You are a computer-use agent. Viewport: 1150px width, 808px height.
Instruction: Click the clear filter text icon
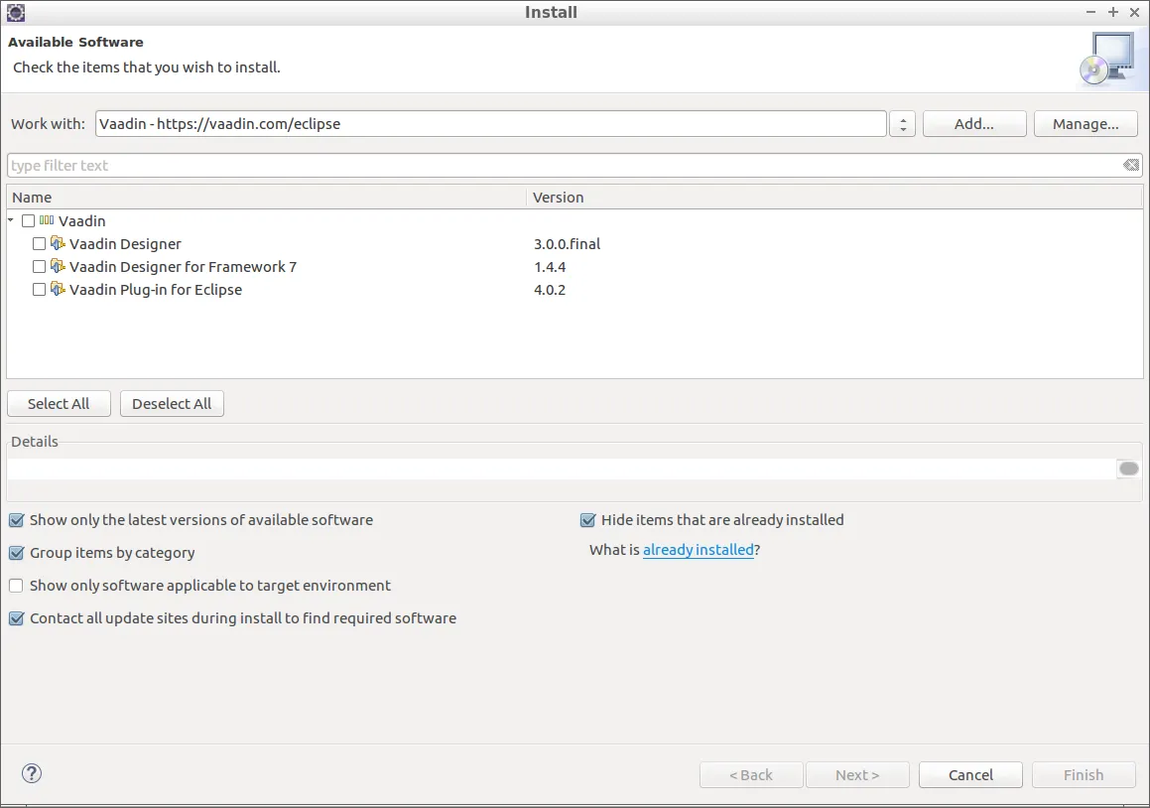pos(1131,166)
